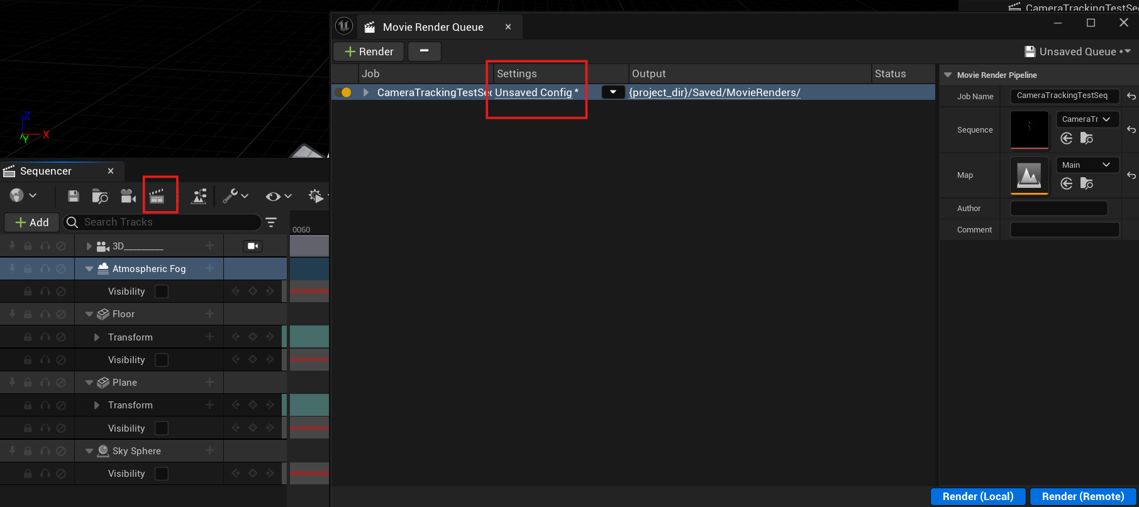Open Movie Render Queue clapperboard icon

[157, 196]
